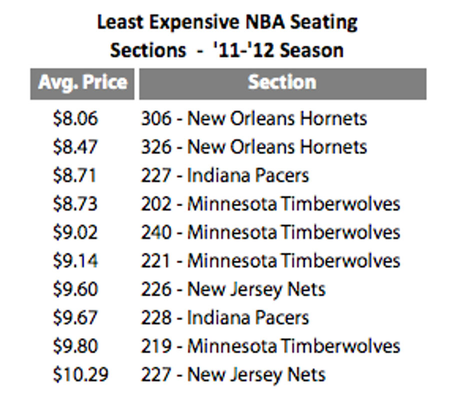This screenshot has width=450, height=400.
Task: Choose the 221 - Minnesota Timberwolves row
Action: click(x=270, y=260)
